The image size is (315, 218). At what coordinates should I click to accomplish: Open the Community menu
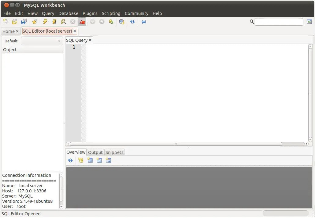tap(137, 13)
